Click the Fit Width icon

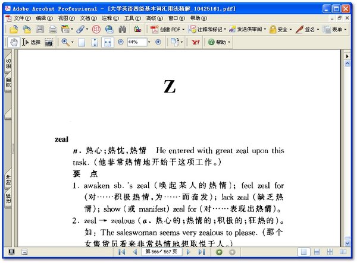(x=108, y=42)
